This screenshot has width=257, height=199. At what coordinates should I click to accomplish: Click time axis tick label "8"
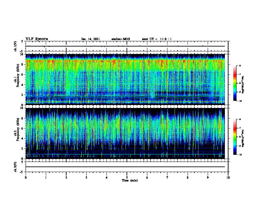point(188,178)
